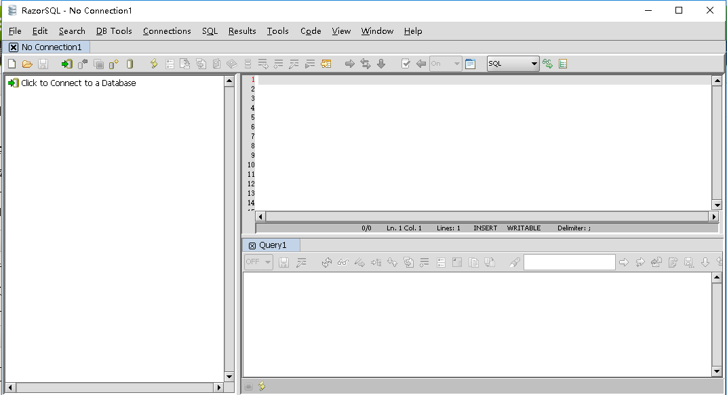The width and height of the screenshot is (727, 395).
Task: Open a file using the folder icon
Action: pyautogui.click(x=27, y=64)
